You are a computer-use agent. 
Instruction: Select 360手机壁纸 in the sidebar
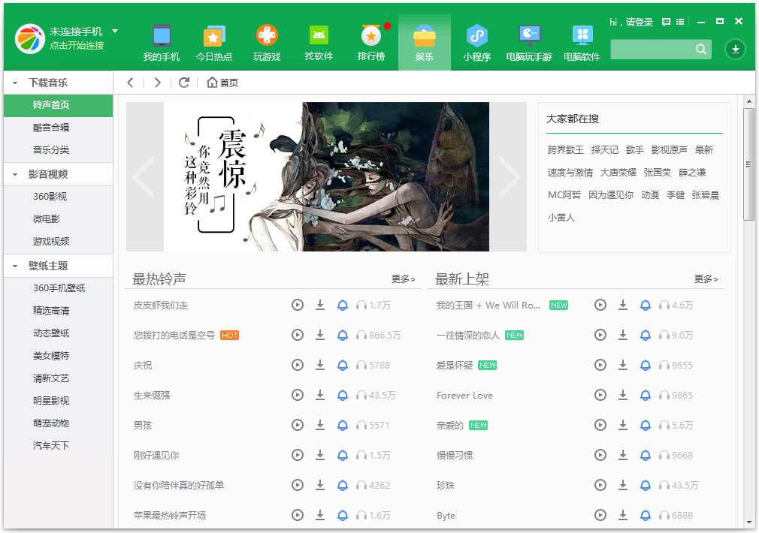pyautogui.click(x=59, y=288)
